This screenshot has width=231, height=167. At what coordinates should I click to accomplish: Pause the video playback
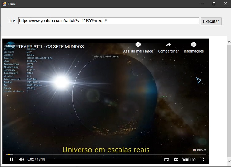point(11,159)
